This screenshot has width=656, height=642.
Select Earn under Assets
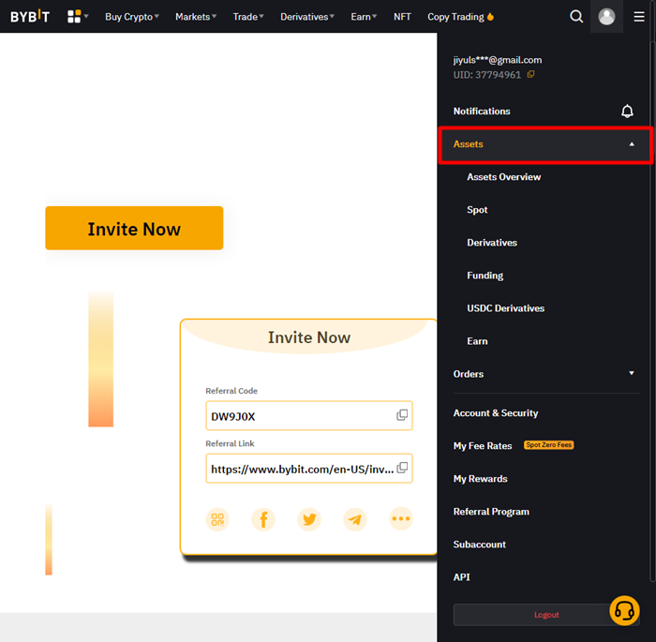[x=477, y=341]
